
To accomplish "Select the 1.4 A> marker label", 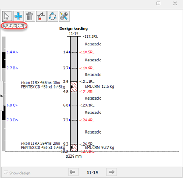I will pos(12,52).
